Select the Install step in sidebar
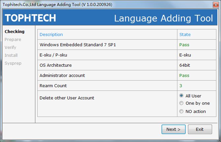221x142 pixels. coord(11,55)
